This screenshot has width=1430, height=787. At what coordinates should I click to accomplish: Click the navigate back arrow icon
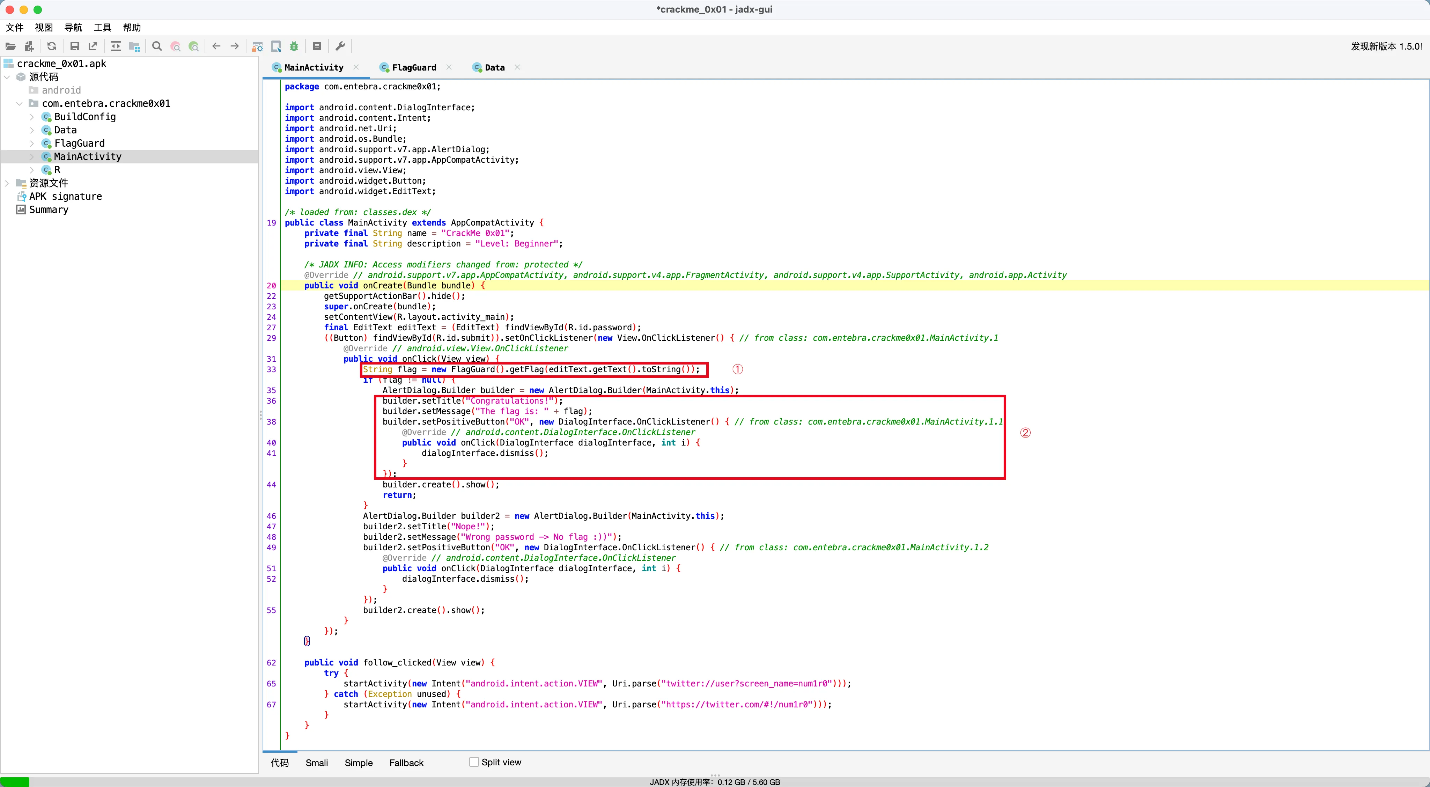click(x=216, y=46)
